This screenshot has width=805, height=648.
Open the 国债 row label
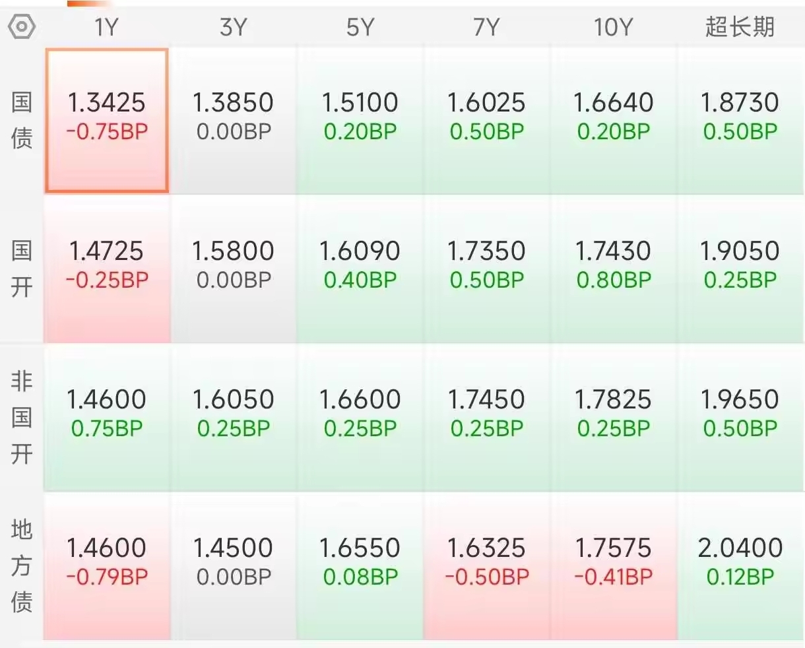coord(22,120)
